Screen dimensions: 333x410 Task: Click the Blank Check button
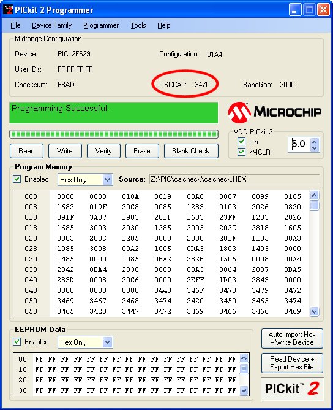pos(191,151)
